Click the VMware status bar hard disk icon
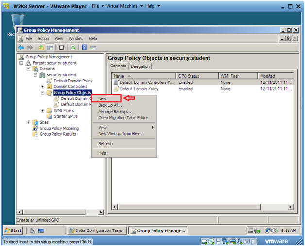 pos(204,241)
